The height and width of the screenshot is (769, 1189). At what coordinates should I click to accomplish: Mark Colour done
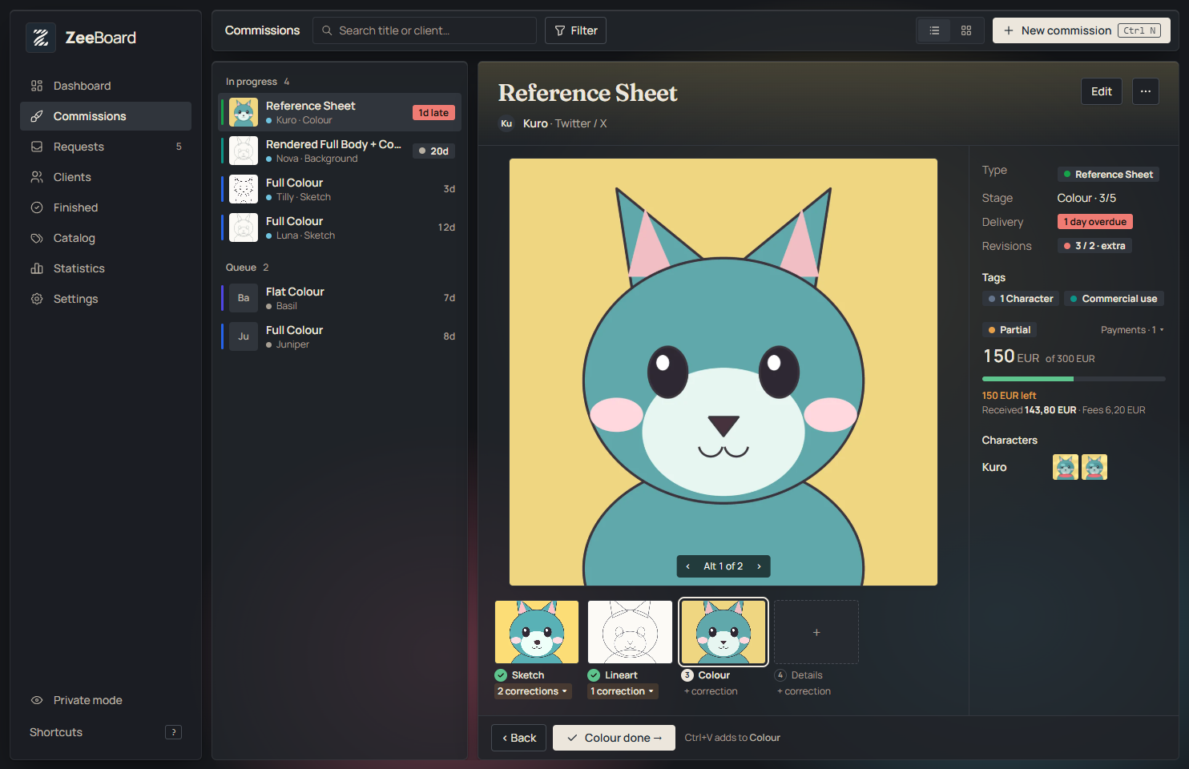614,738
